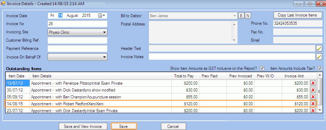Toggle Show Item Amounts as GST inclusive
The width and height of the screenshot is (326, 130).
coord(262,68)
